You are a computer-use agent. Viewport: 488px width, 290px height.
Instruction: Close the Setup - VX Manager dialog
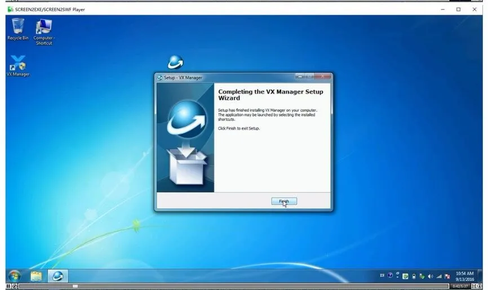pyautogui.click(x=322, y=76)
